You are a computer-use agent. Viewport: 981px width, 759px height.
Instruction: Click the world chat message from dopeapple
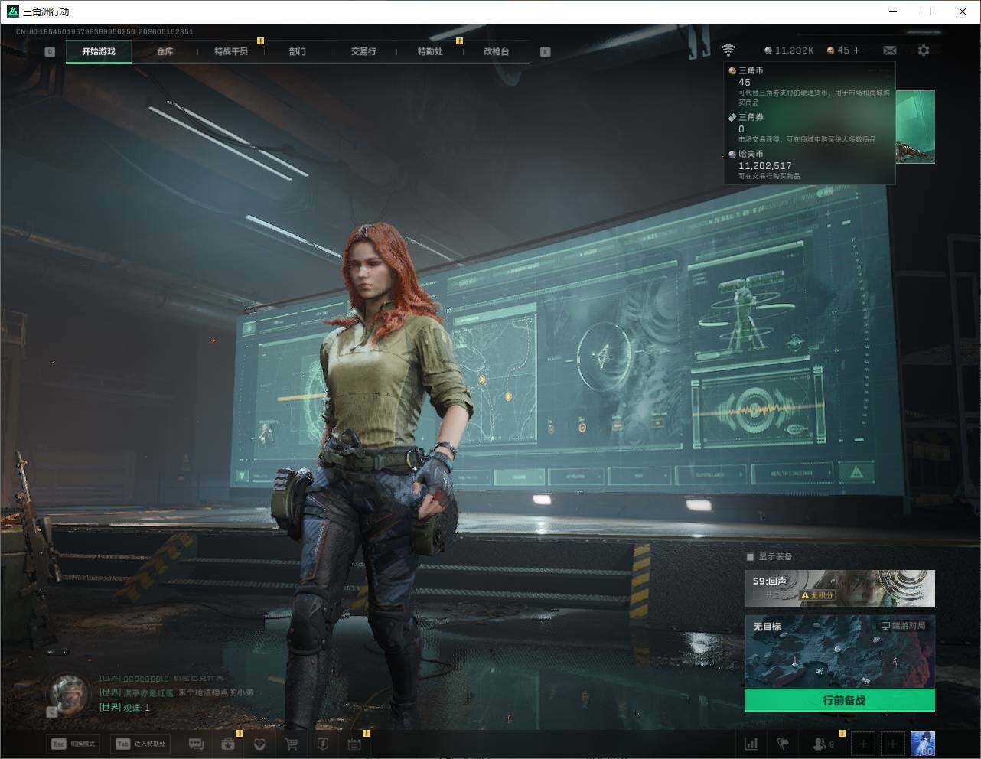click(x=161, y=679)
